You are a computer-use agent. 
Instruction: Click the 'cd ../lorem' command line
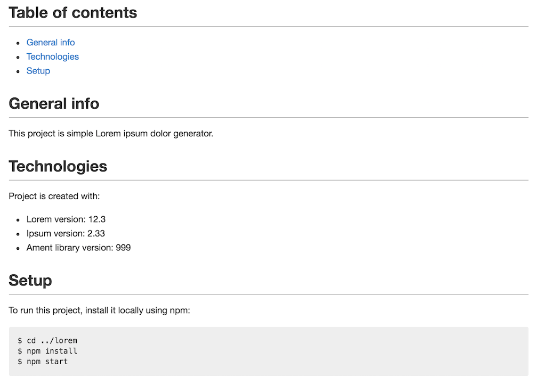47,340
